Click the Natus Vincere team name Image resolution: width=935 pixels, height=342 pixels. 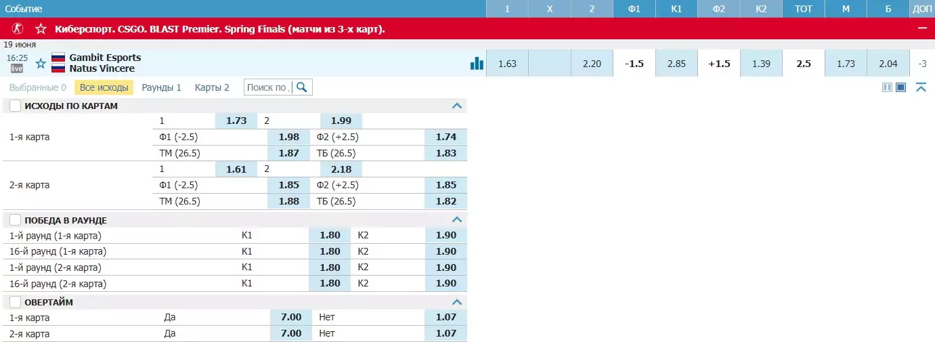(x=102, y=68)
